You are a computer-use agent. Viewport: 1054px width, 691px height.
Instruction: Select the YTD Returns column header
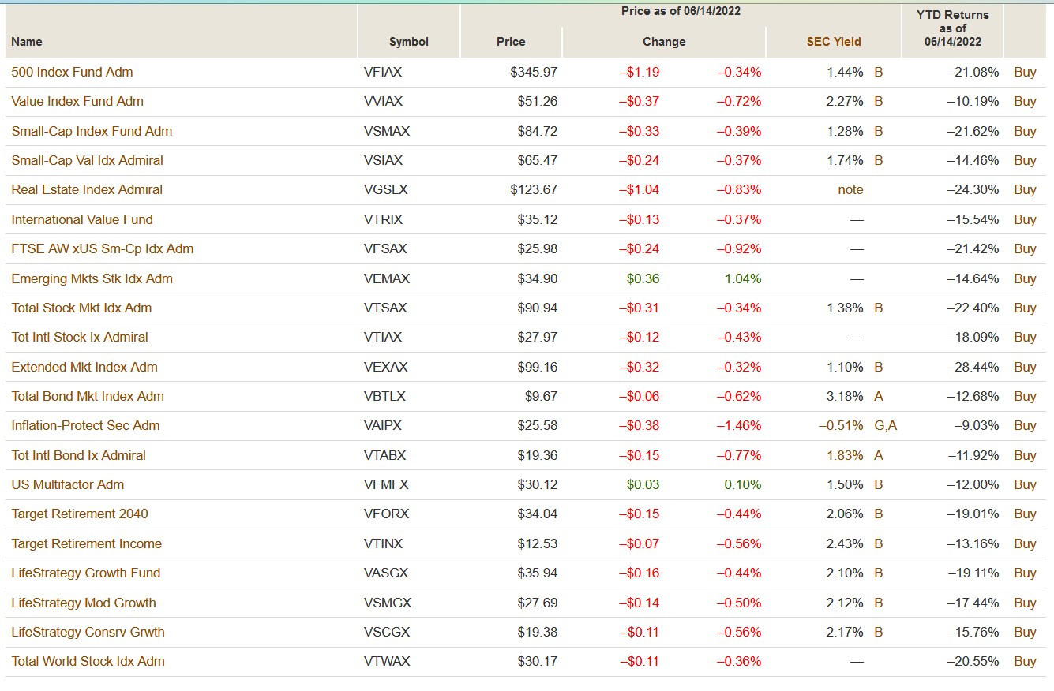coord(953,28)
